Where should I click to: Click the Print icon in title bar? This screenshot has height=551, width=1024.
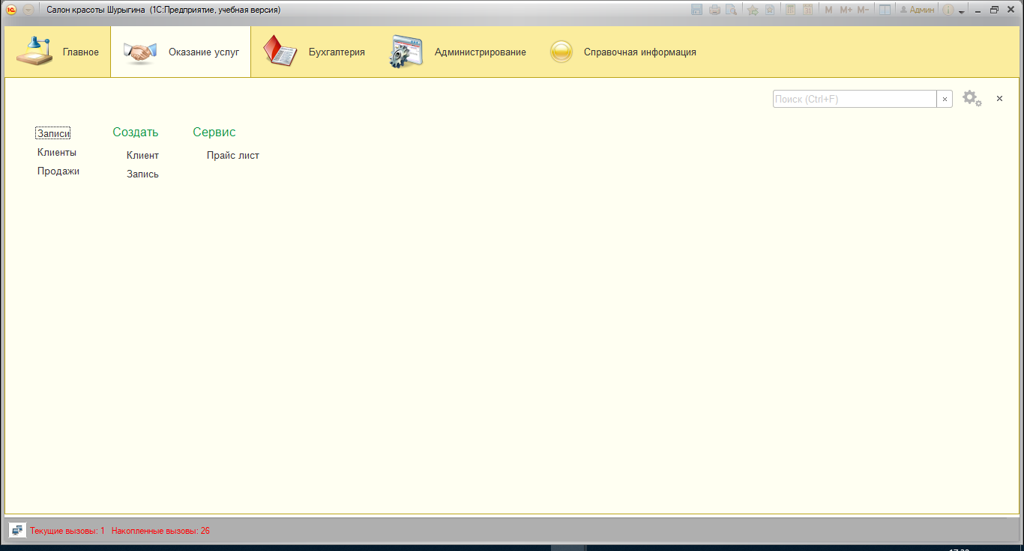tap(714, 10)
